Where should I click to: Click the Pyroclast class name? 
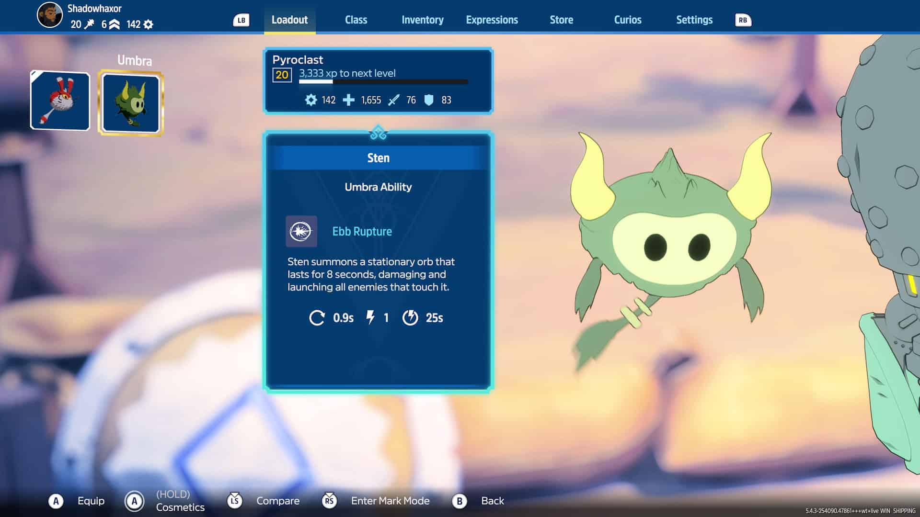pos(298,60)
